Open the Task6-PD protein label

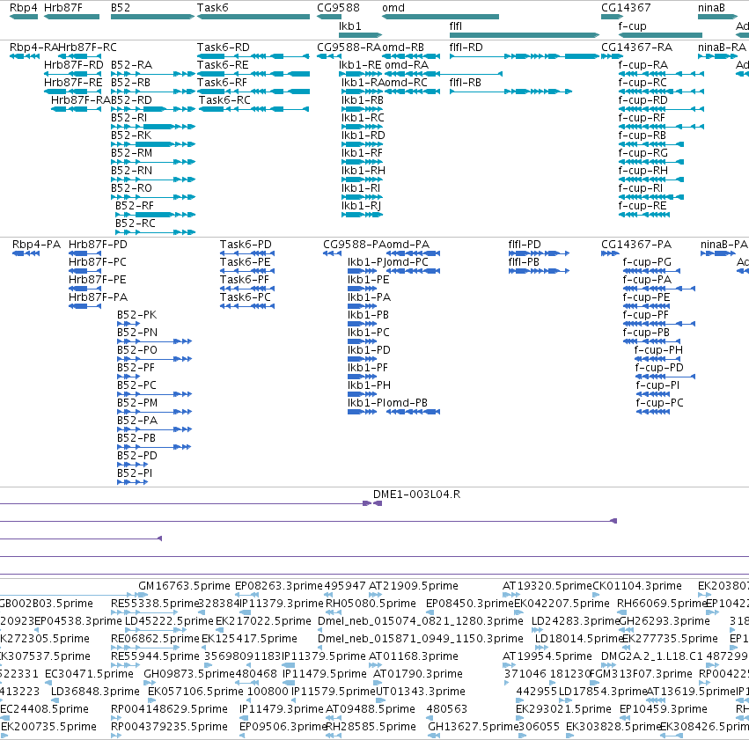[x=246, y=245]
